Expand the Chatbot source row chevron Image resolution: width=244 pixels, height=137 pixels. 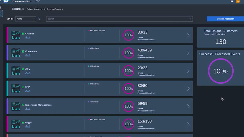tap(188, 35)
